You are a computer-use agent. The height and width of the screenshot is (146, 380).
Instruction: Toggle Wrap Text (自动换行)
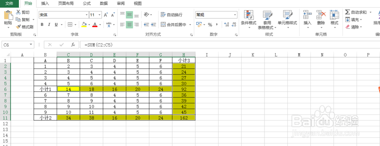point(171,15)
